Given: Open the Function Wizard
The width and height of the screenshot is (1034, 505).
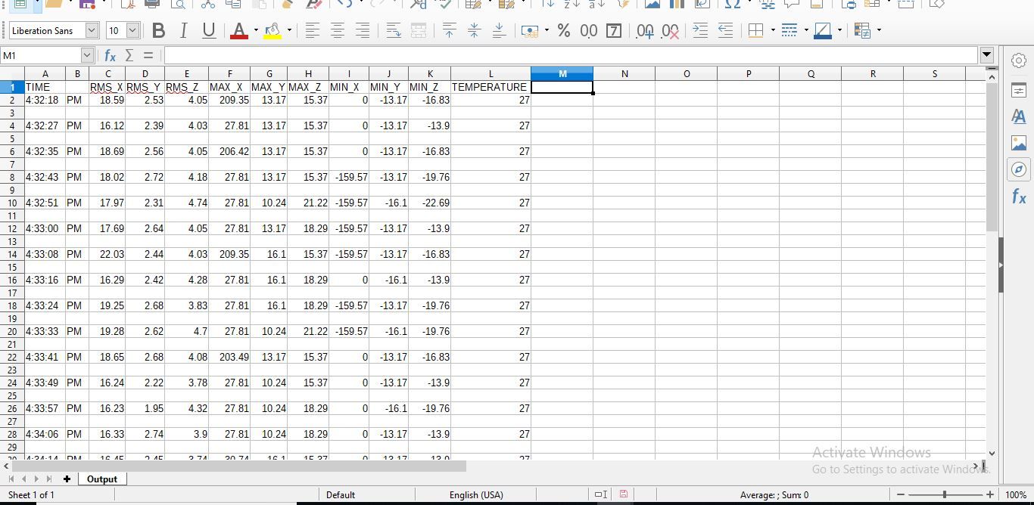Looking at the screenshot, I should coord(111,56).
